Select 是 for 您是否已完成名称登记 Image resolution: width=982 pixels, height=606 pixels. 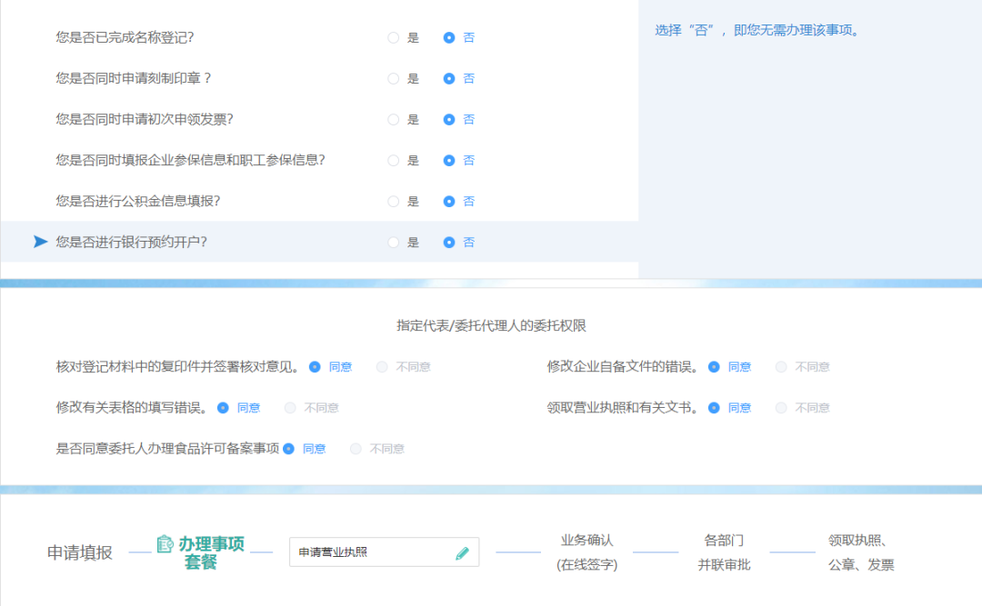click(x=392, y=37)
